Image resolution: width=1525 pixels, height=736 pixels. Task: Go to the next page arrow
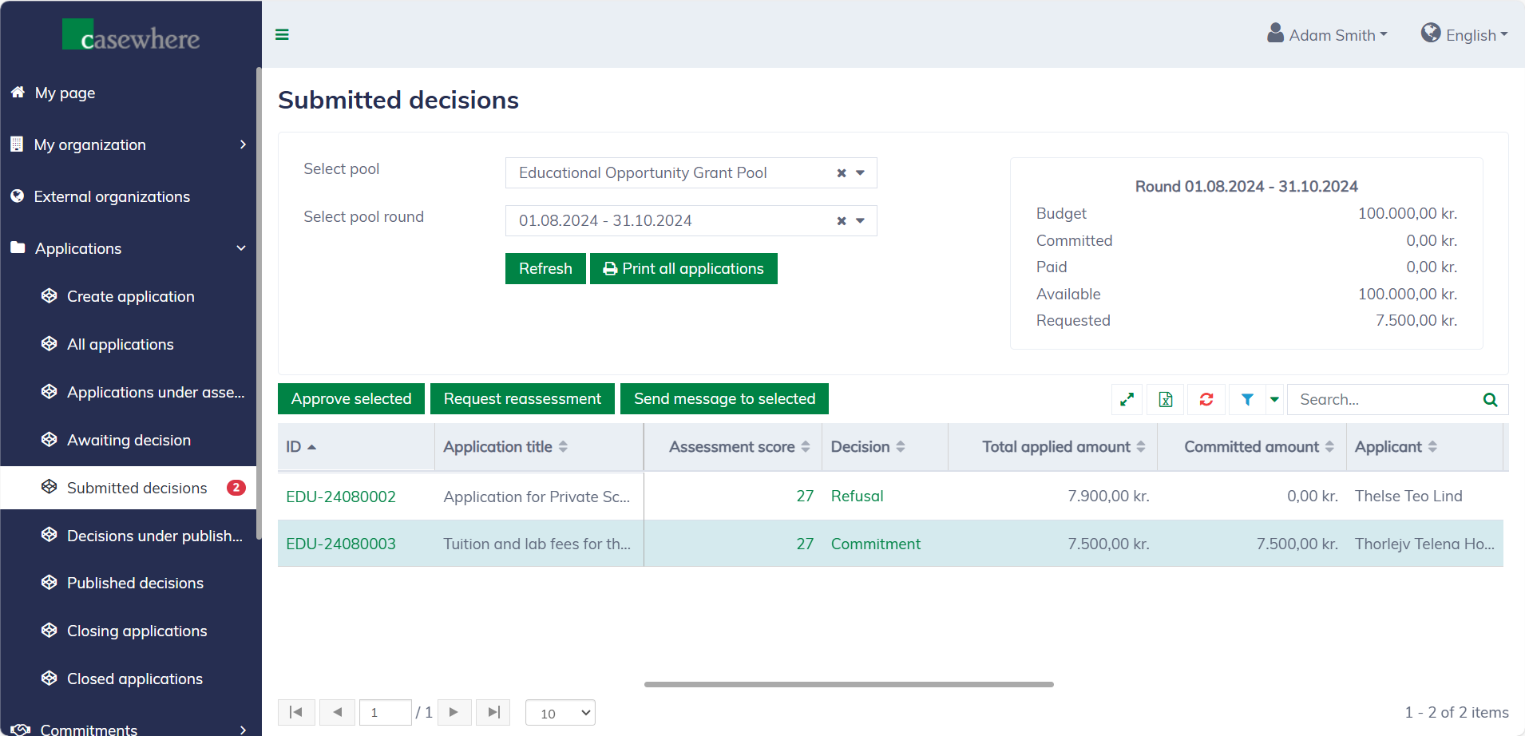coord(454,712)
